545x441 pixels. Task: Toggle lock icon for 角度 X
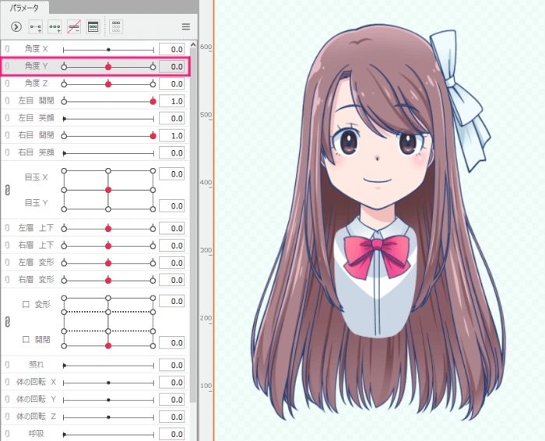pos(7,49)
